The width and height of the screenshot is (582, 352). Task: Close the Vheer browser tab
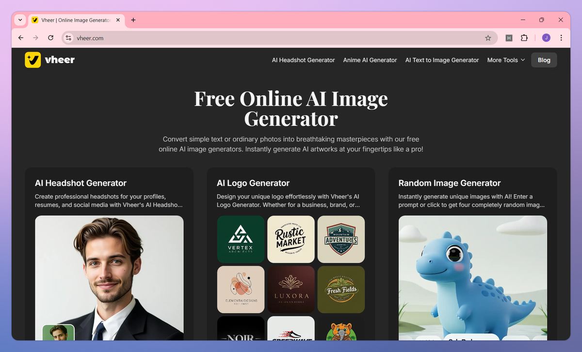(118, 20)
